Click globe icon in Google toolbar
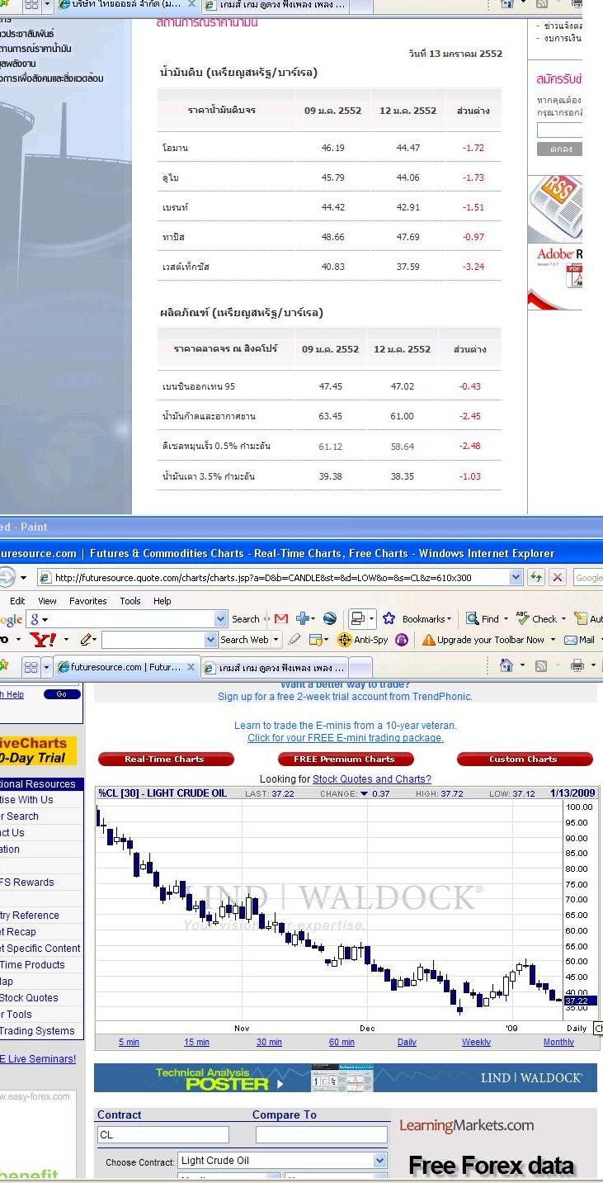Screen dimensions: 603x1183 (330, 618)
